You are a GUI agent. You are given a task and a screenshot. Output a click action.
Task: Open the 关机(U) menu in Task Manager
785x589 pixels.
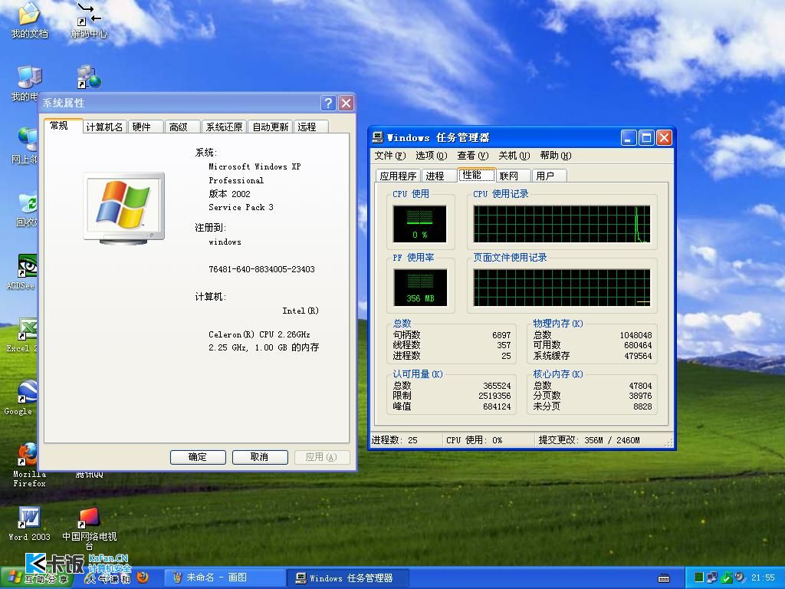coord(514,156)
